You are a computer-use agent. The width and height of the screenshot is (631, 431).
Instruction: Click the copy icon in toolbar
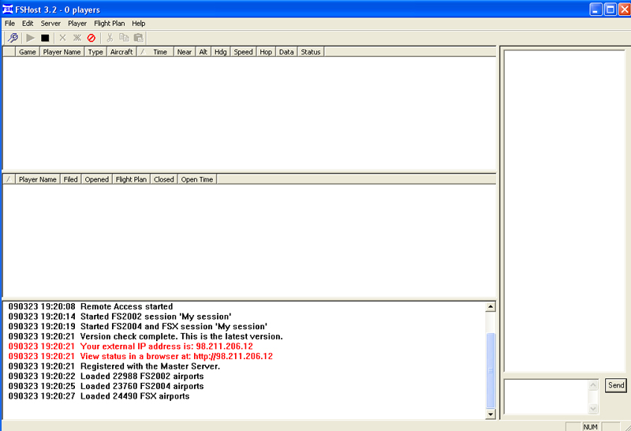pyautogui.click(x=124, y=37)
